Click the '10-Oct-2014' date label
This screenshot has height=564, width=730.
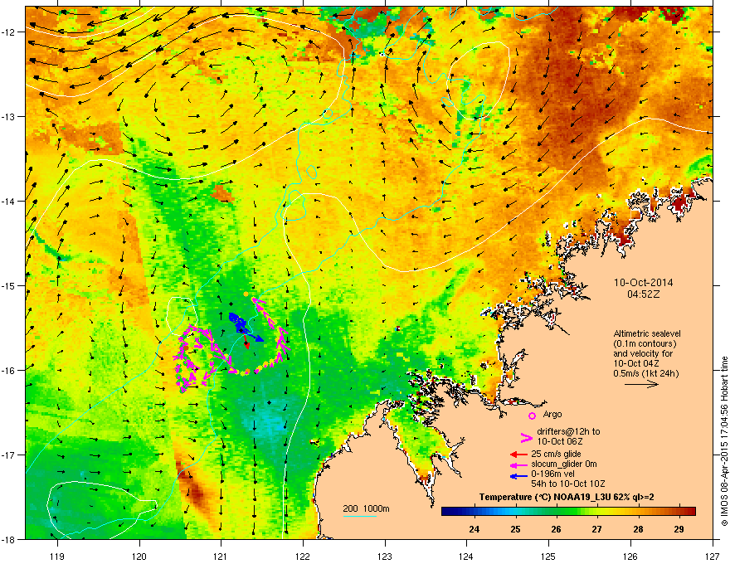tap(644, 283)
